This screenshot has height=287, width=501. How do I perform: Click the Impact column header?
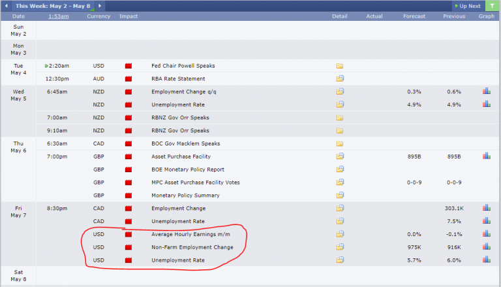(129, 16)
